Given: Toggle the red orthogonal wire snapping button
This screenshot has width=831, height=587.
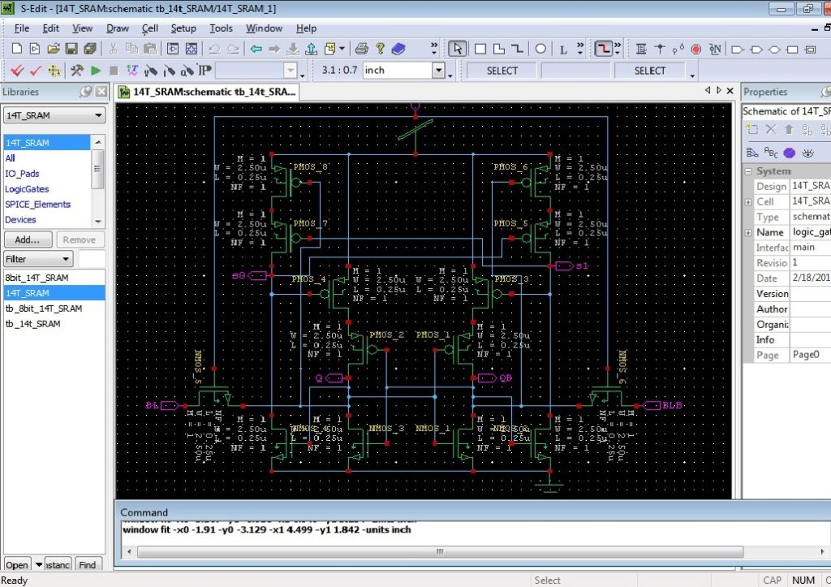Looking at the screenshot, I should click(x=602, y=49).
